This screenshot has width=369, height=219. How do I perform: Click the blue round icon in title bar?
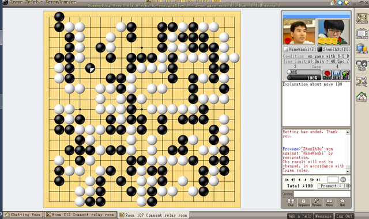(340, 2)
